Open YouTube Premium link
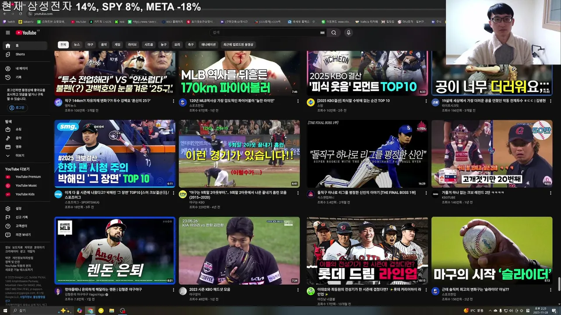This screenshot has width=561, height=315. coord(24,177)
